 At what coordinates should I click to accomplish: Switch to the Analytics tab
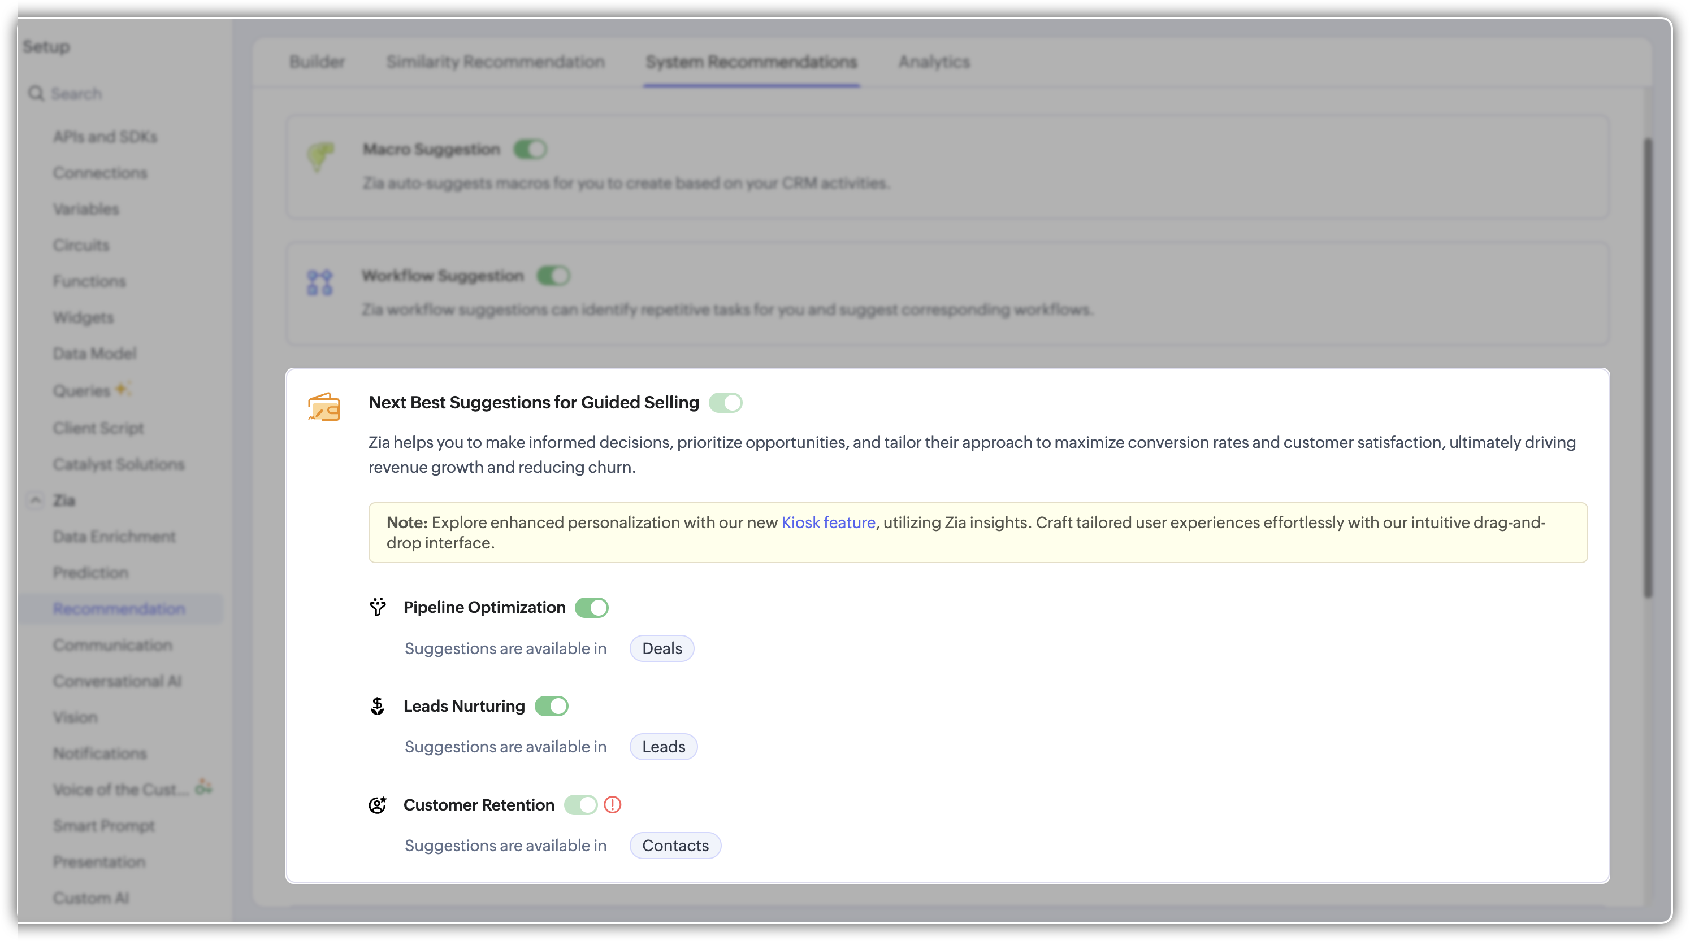[x=934, y=62]
